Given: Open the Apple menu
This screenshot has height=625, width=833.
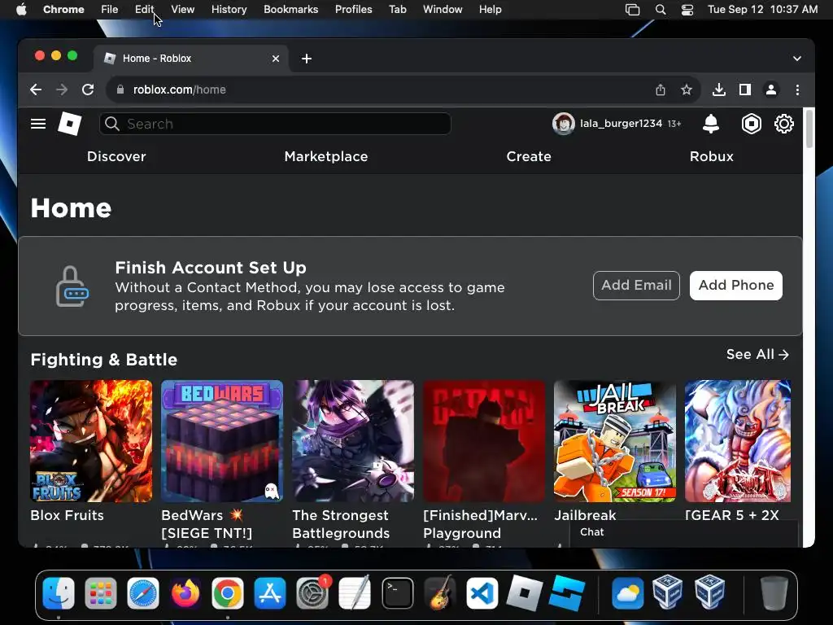Looking at the screenshot, I should [21, 10].
